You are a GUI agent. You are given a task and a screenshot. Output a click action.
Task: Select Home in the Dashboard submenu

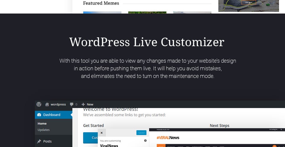[x=42, y=123]
